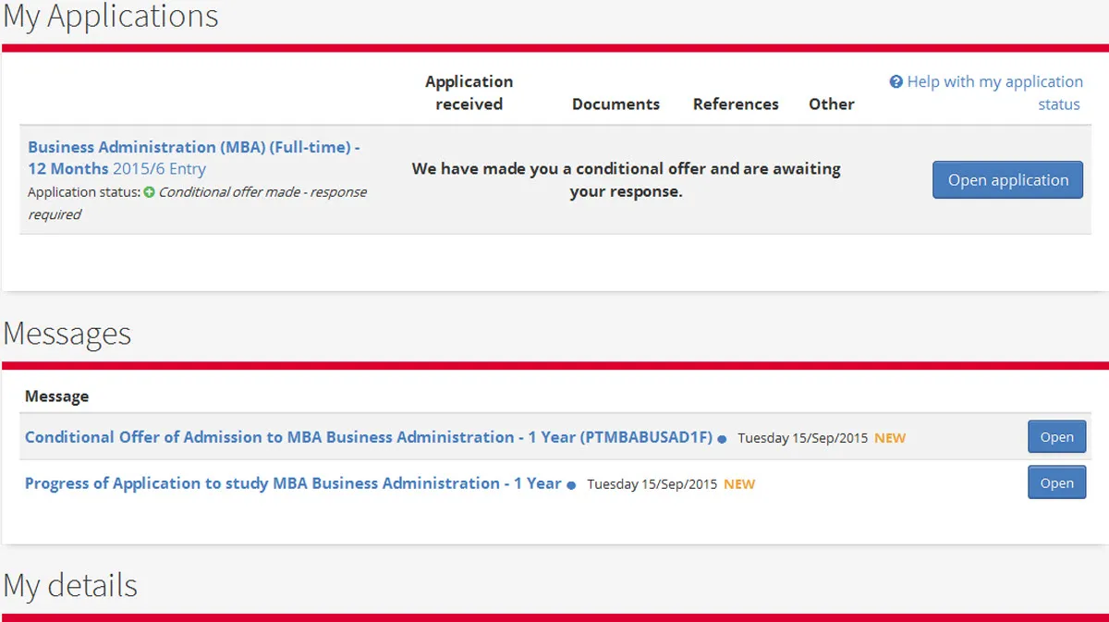Click the blue dot beside Conditional Offer message

click(722, 439)
